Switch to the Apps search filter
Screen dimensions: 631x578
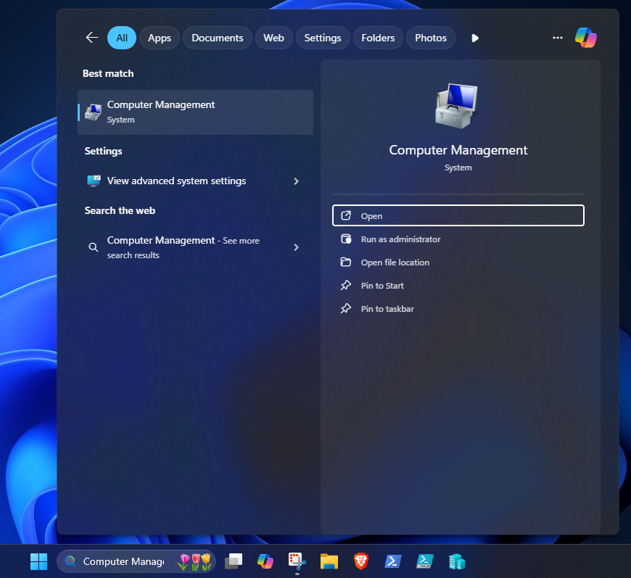click(x=159, y=37)
